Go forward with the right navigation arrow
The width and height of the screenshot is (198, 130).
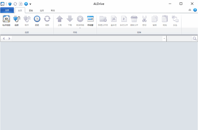pos(9,39)
